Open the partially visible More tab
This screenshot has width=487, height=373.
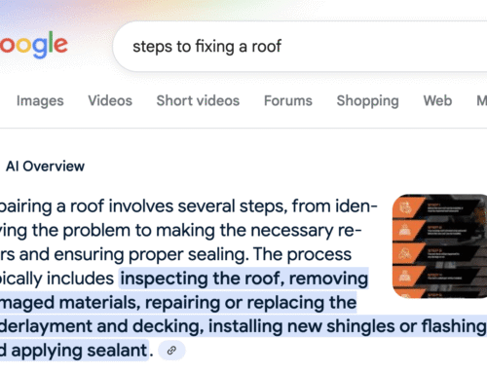(x=481, y=100)
